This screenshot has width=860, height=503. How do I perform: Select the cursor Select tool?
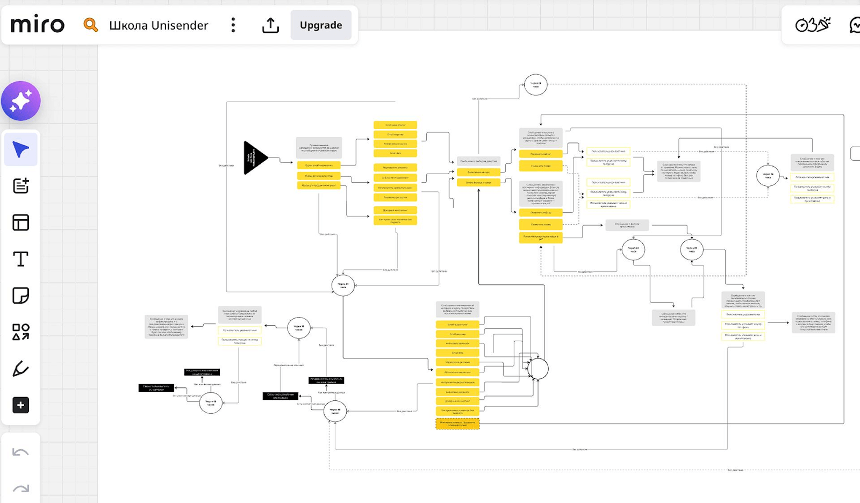[x=21, y=149]
